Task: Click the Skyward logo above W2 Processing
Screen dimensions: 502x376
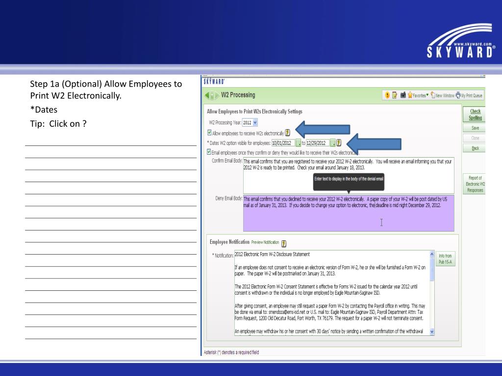Action: pyautogui.click(x=214, y=82)
